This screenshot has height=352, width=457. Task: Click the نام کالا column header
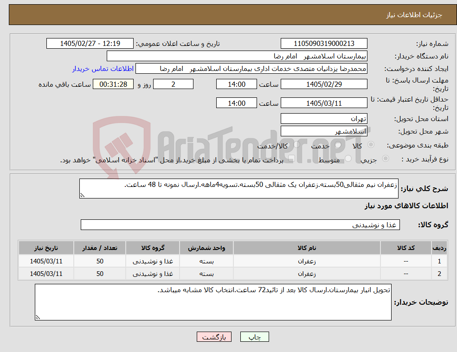307,248
